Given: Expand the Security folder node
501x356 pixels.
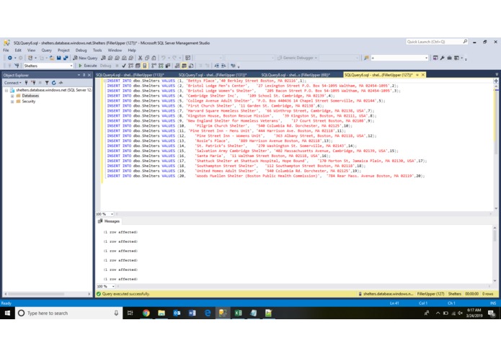Looking at the screenshot, I should click(x=12, y=102).
